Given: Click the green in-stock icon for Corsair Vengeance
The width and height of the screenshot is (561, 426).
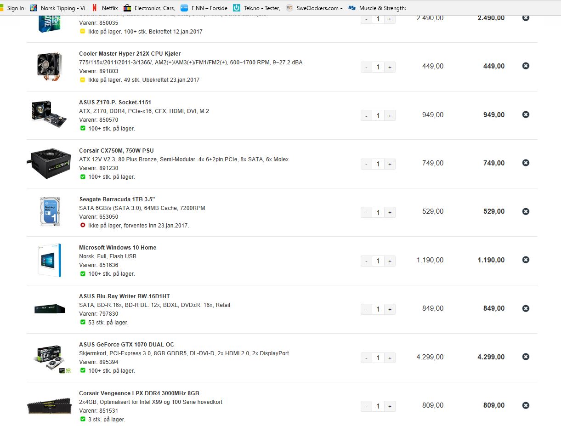Looking at the screenshot, I should [83, 420].
